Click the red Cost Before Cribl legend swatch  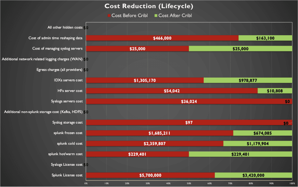[109, 16]
